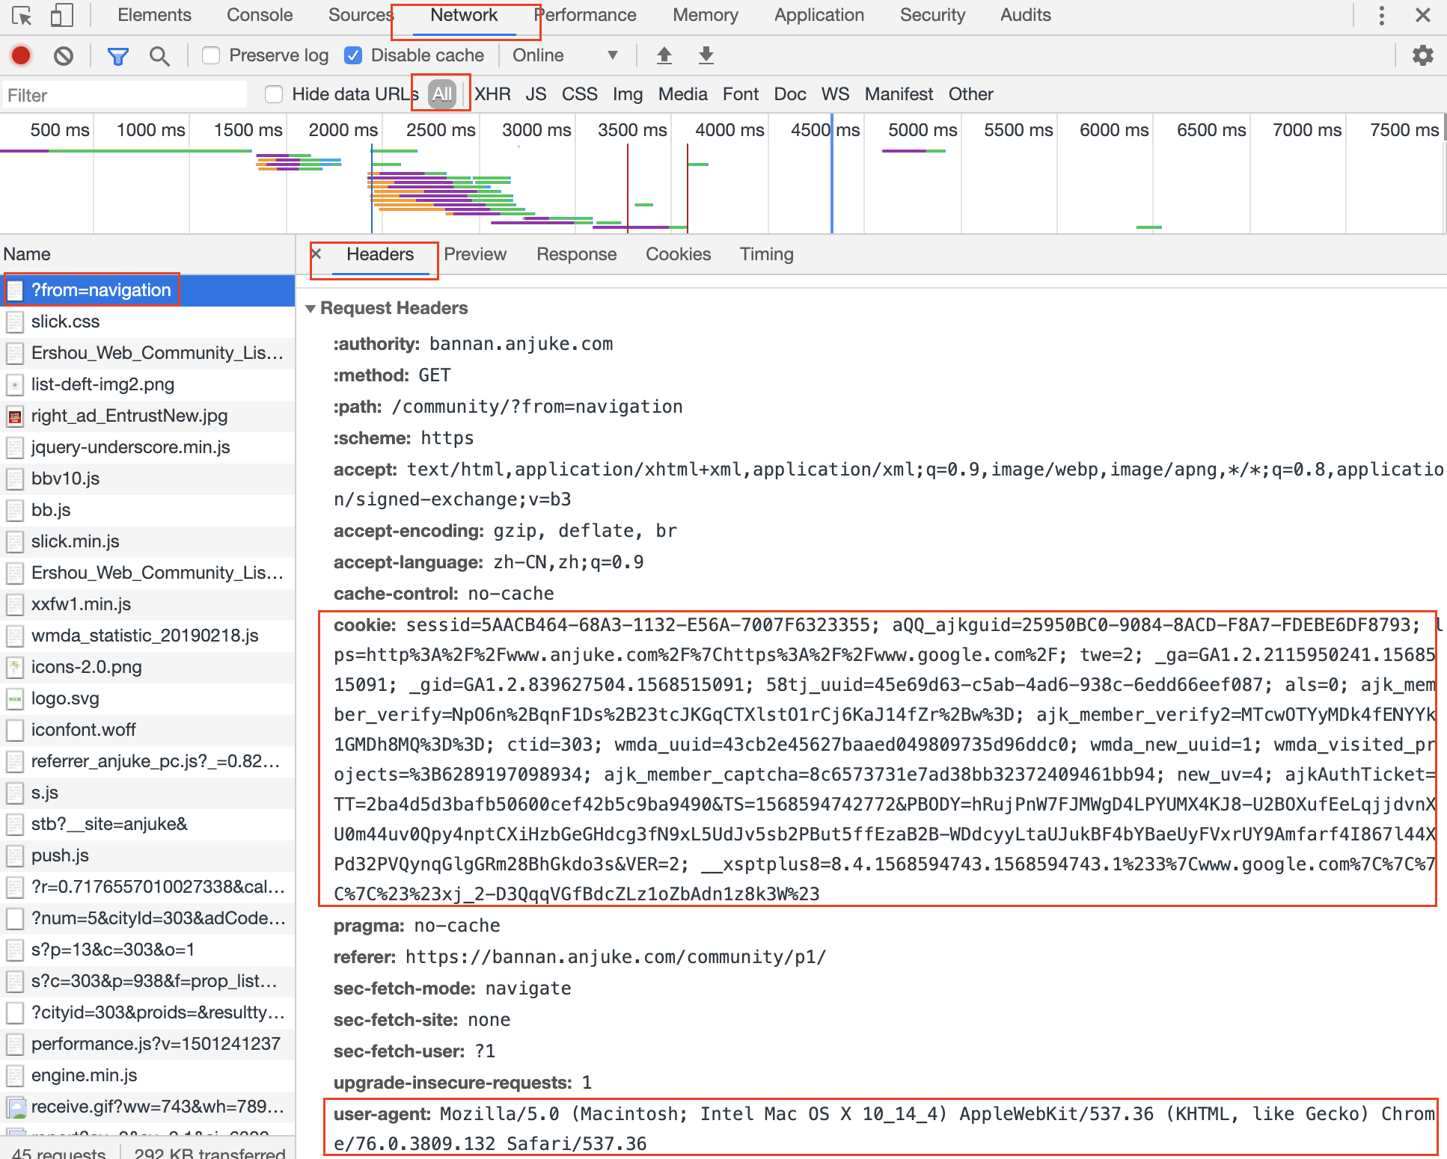Collapse the Request Headers section
This screenshot has width=1447, height=1159.
[310, 308]
